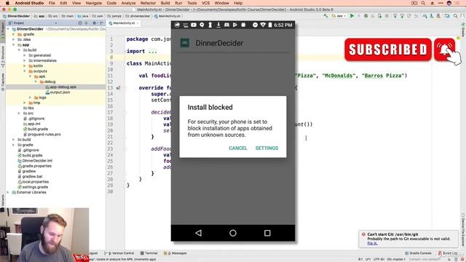Tap the Android home navigation button

[x=233, y=233]
